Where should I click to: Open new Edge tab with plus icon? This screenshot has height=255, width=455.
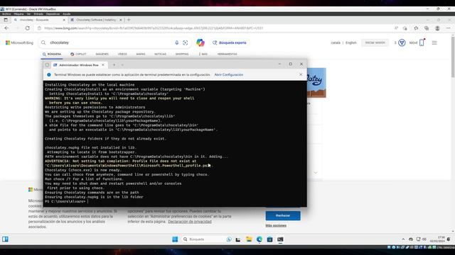129,20
